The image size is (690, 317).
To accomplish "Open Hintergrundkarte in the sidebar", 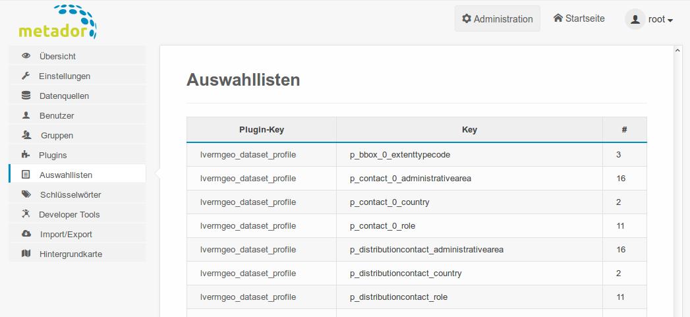I will (x=77, y=254).
